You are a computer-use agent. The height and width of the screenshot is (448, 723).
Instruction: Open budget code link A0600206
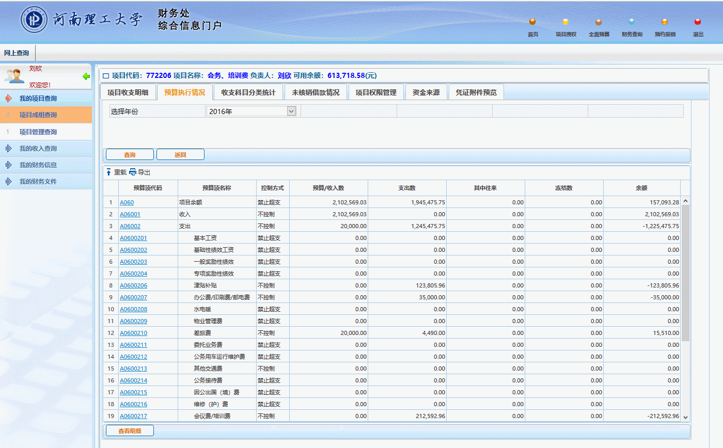[133, 285]
